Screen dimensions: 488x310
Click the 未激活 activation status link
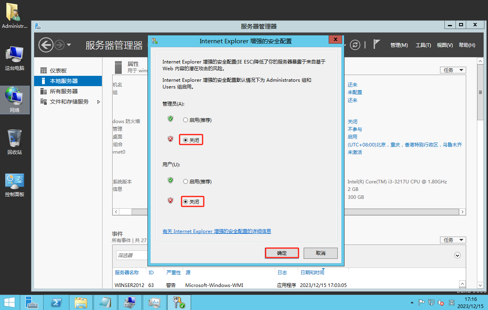pyautogui.click(x=355, y=152)
